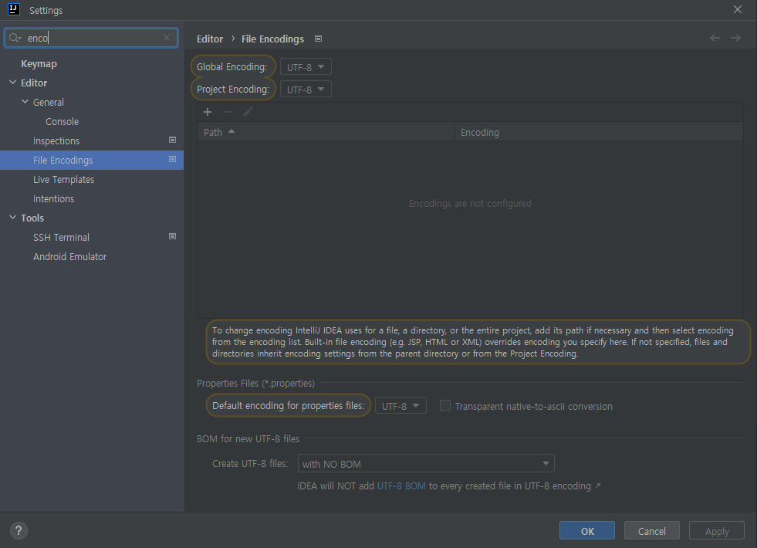Click 'Properties Files (*.properties)' section heading

tap(255, 384)
